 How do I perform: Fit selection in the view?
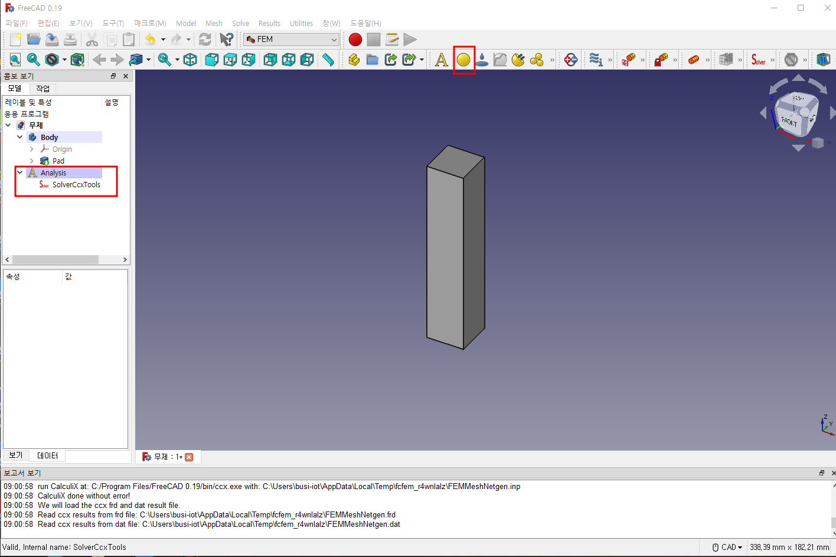pyautogui.click(x=34, y=60)
